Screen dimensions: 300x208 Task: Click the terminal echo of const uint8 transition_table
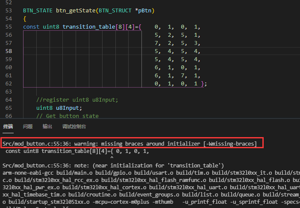77,151
